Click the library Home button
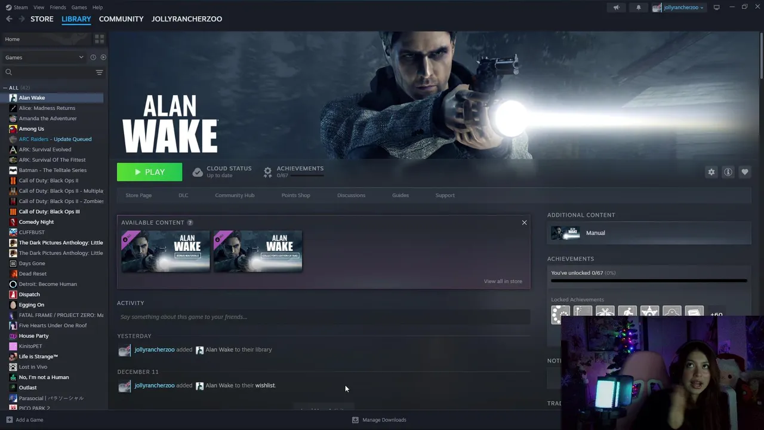 click(x=47, y=39)
